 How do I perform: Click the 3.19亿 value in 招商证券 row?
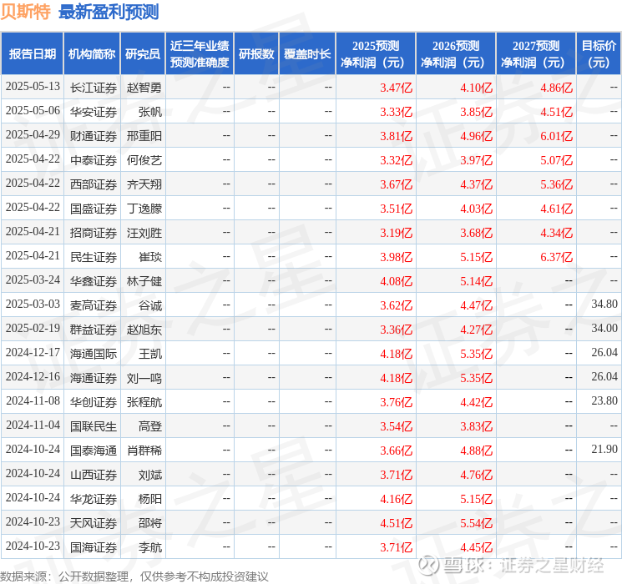tap(396, 233)
